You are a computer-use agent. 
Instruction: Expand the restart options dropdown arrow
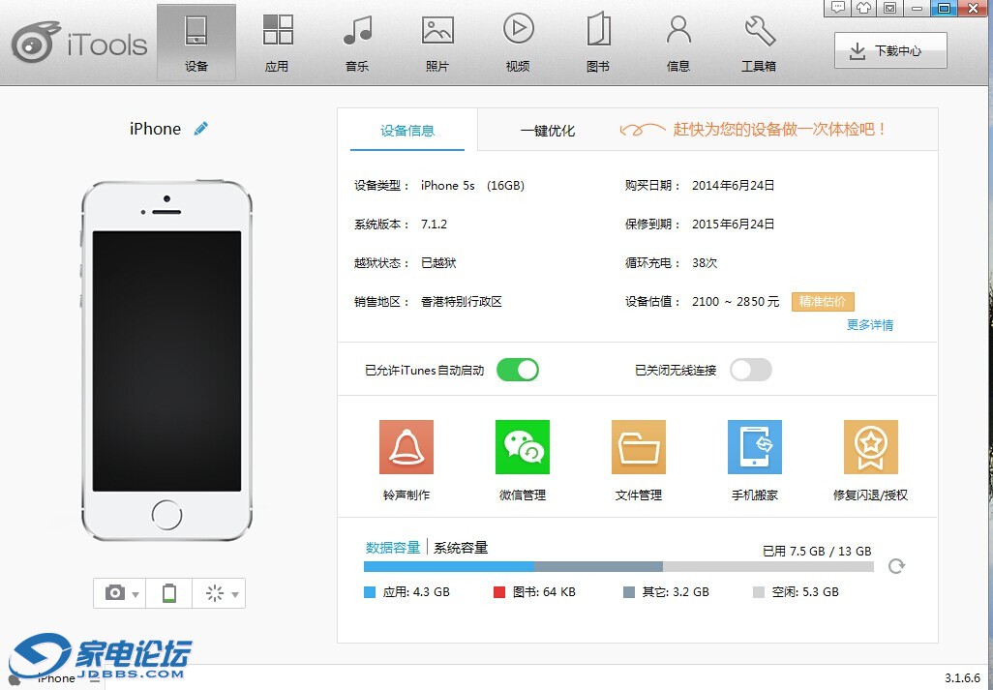pyautogui.click(x=234, y=594)
